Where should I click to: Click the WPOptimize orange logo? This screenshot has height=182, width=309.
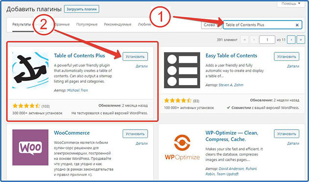coord(182,147)
